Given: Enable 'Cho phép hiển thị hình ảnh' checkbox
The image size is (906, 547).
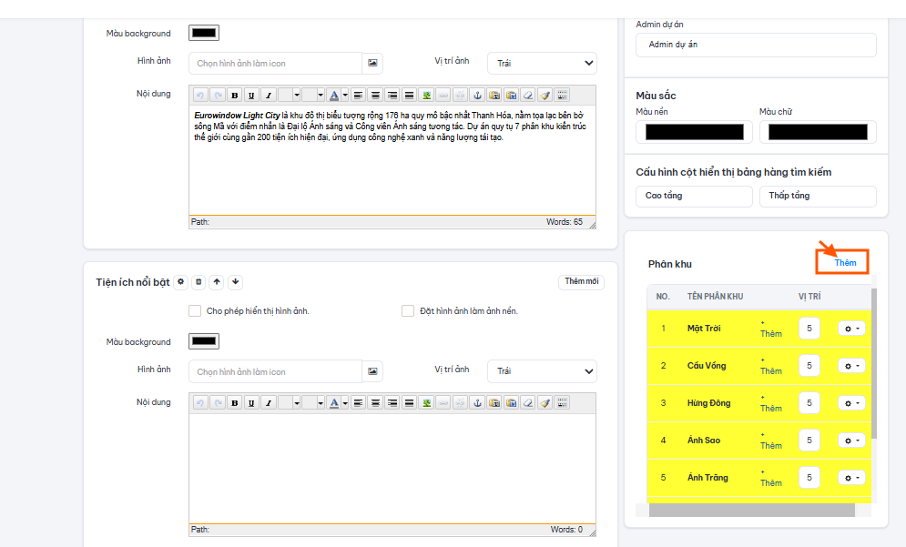Looking at the screenshot, I should (195, 310).
